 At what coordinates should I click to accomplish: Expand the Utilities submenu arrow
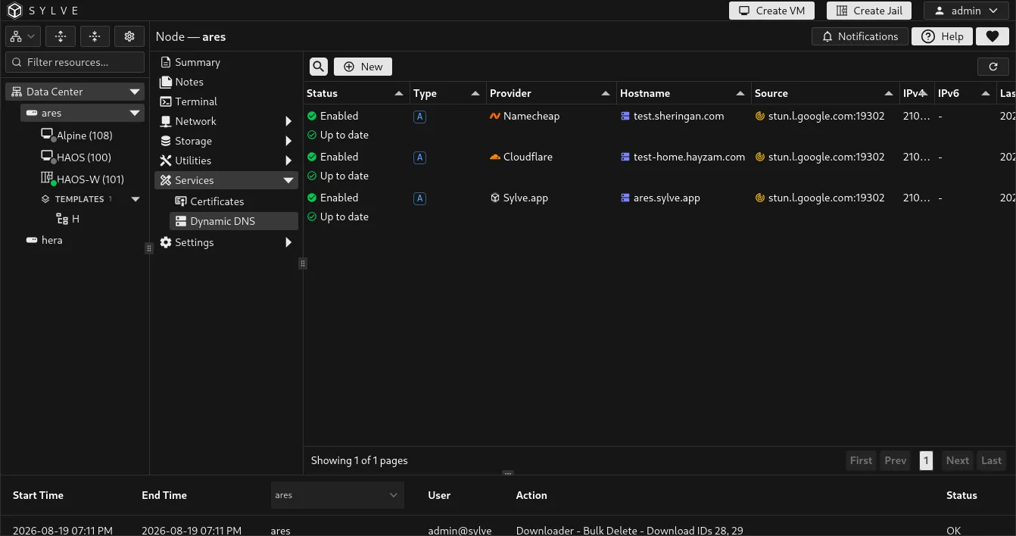tap(288, 160)
